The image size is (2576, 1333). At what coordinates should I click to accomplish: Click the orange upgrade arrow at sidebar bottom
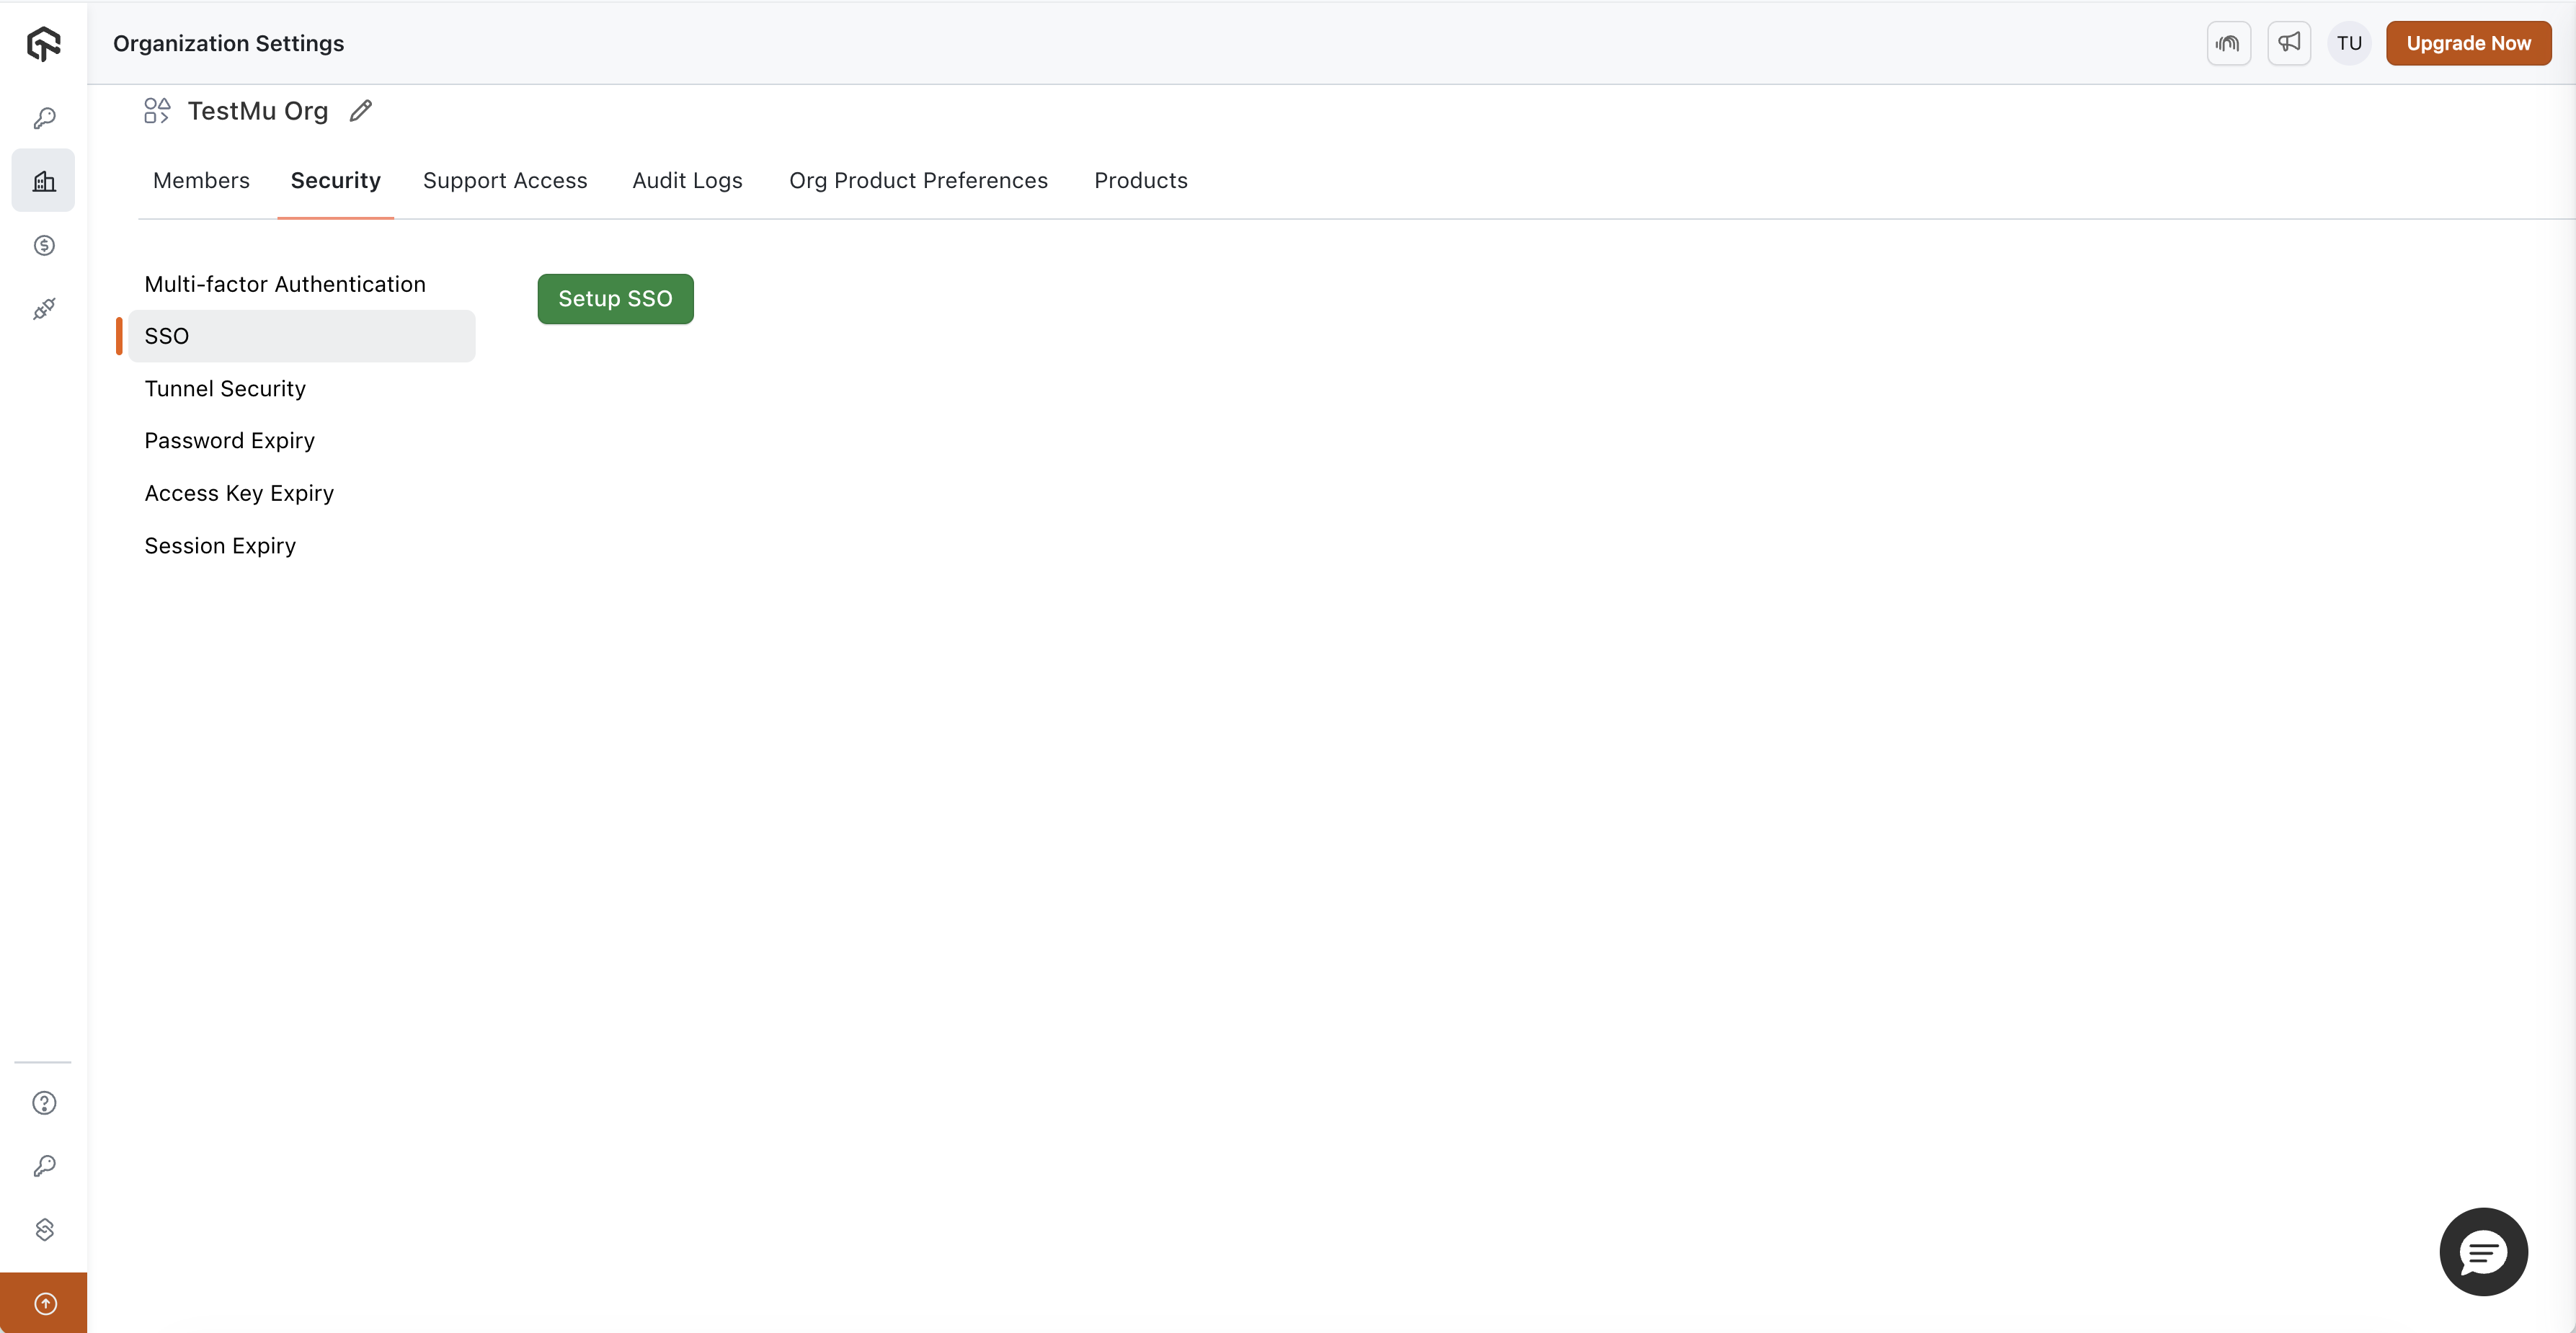pos(44,1303)
